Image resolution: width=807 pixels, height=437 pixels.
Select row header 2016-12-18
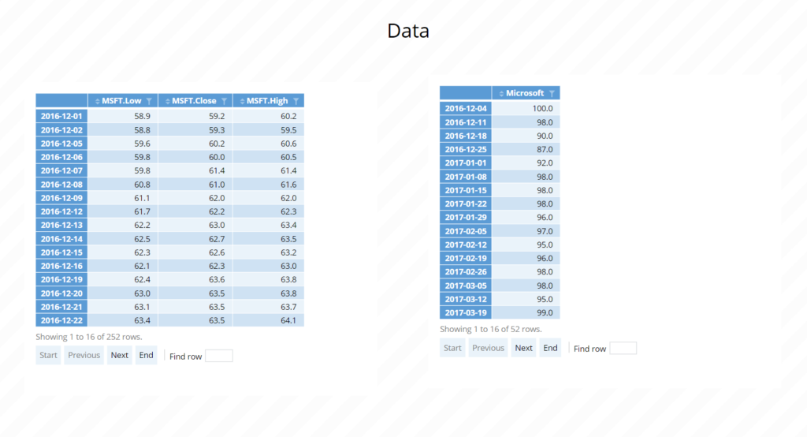click(x=465, y=136)
